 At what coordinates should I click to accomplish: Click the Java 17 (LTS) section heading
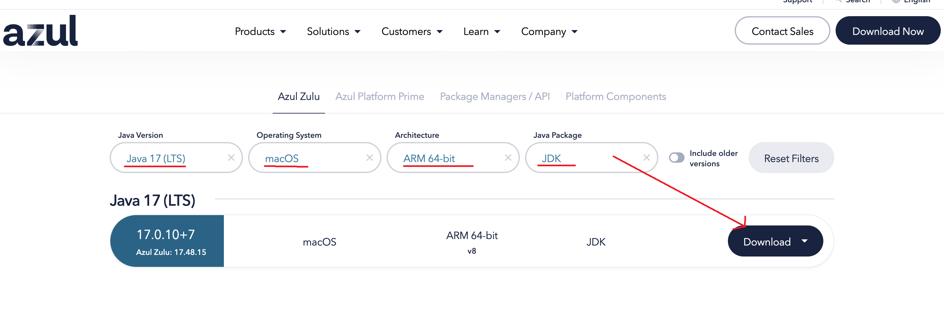152,201
